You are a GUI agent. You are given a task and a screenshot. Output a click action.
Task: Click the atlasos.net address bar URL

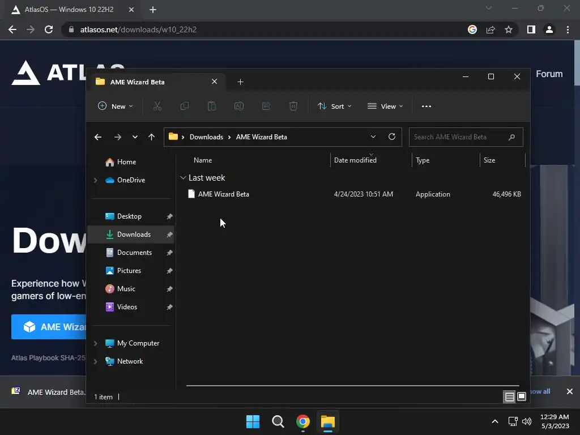tap(138, 29)
